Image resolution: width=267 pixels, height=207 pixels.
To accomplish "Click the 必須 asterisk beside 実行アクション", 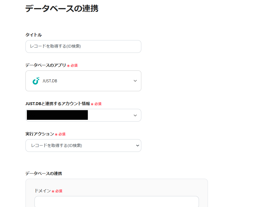I will (56, 135).
